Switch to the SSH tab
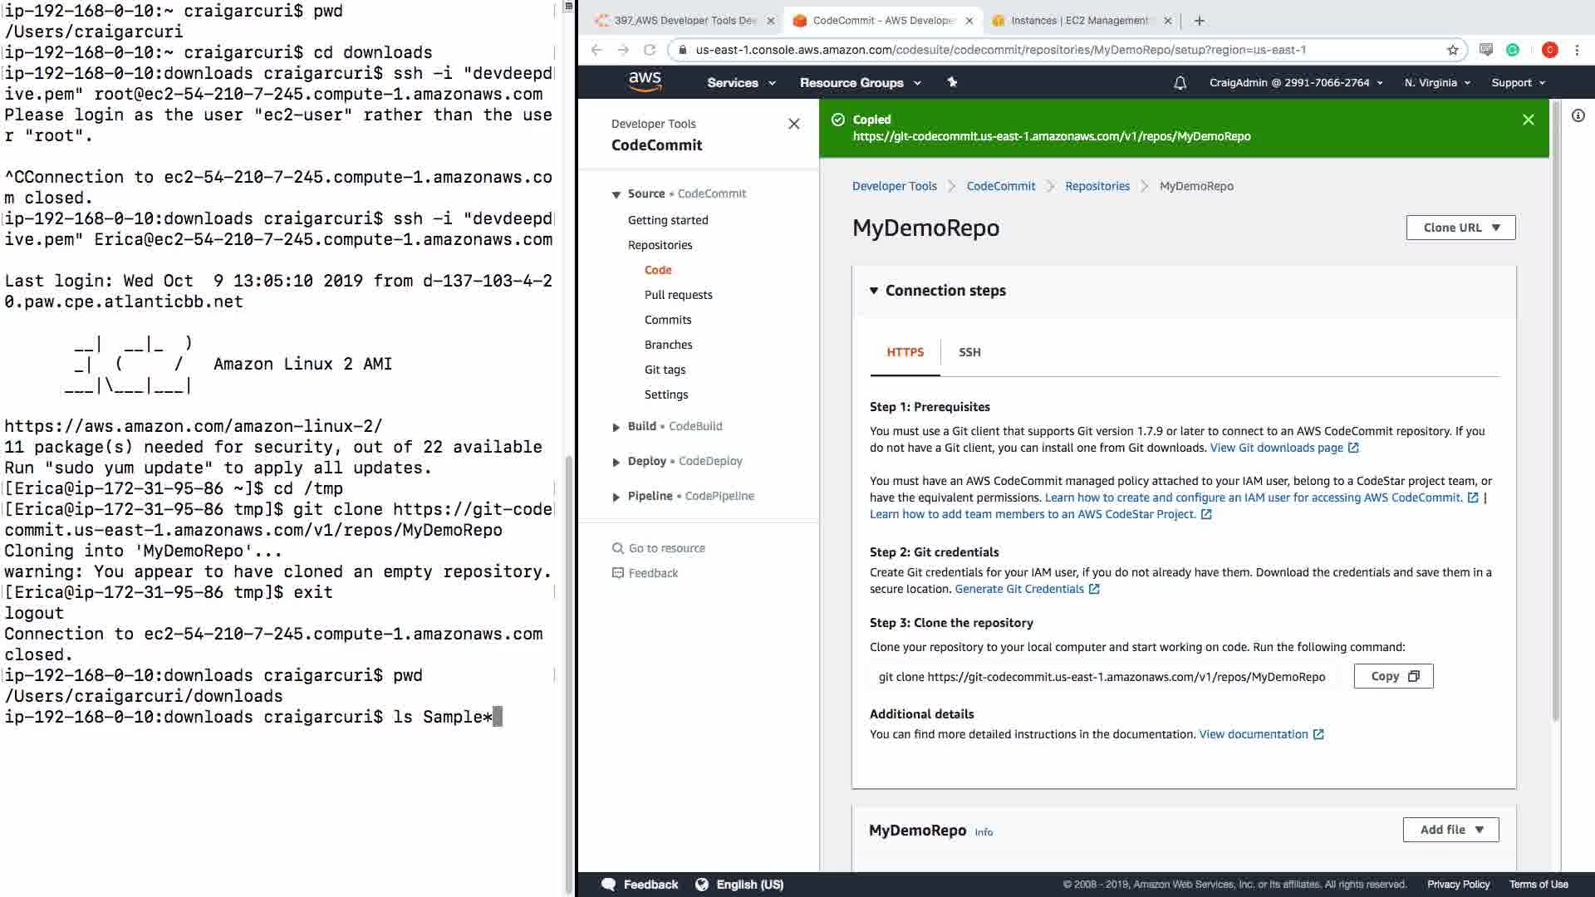This screenshot has width=1595, height=897. [969, 352]
